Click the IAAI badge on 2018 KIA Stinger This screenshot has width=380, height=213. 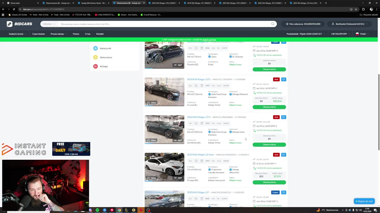[x=276, y=79]
